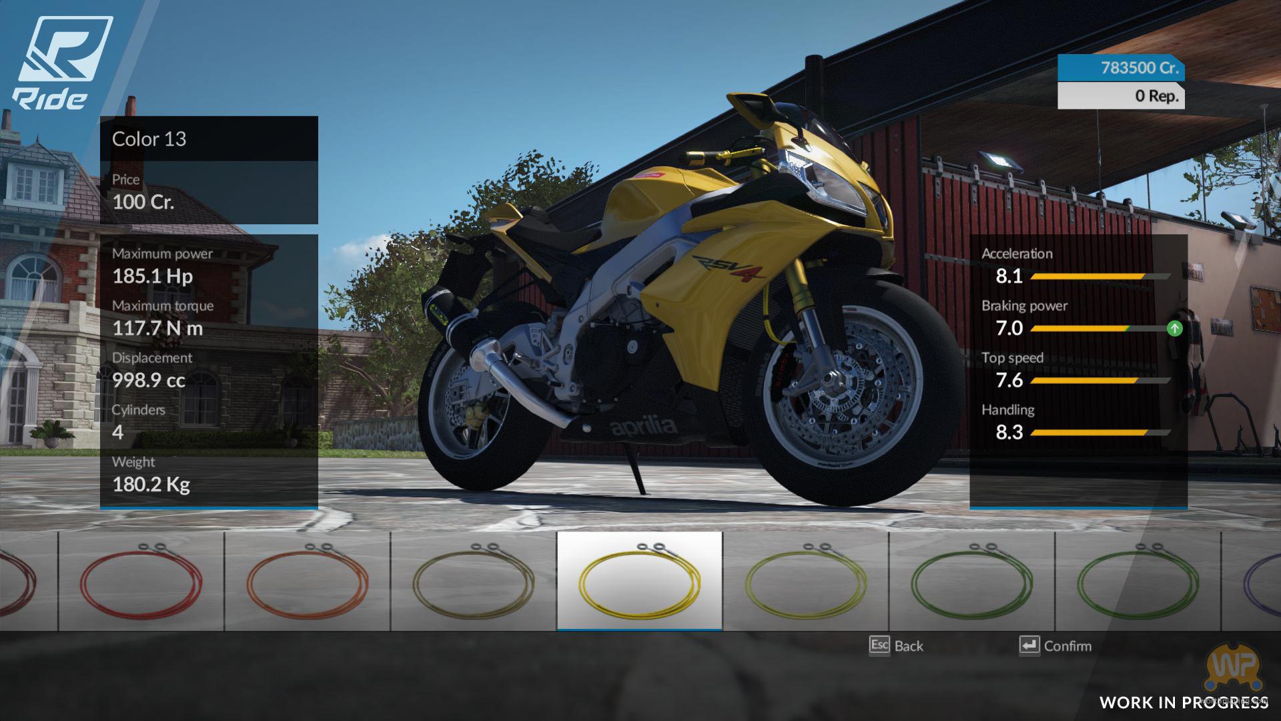This screenshot has width=1281, height=721.
Task: Select the red brake cable swatch
Action: (141, 581)
